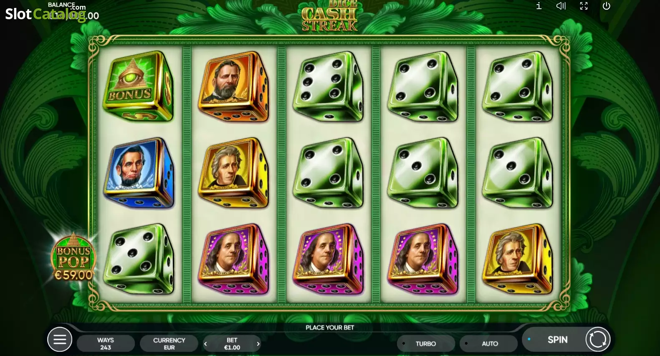660x356 pixels.
Task: Click the Dice Cash Streak title logo
Action: 330,16
